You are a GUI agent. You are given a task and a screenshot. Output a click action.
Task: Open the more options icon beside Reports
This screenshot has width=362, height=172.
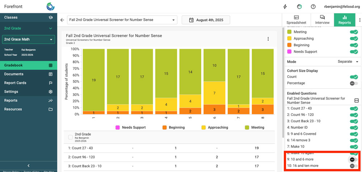point(359,20)
